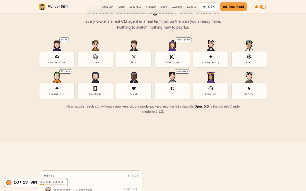Select the Copilot agent card
The image size is (306, 191).
coord(211,91)
